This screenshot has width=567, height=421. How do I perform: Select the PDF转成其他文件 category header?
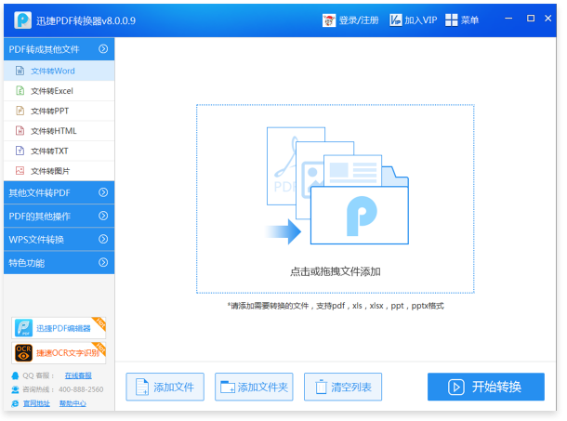coord(59,49)
